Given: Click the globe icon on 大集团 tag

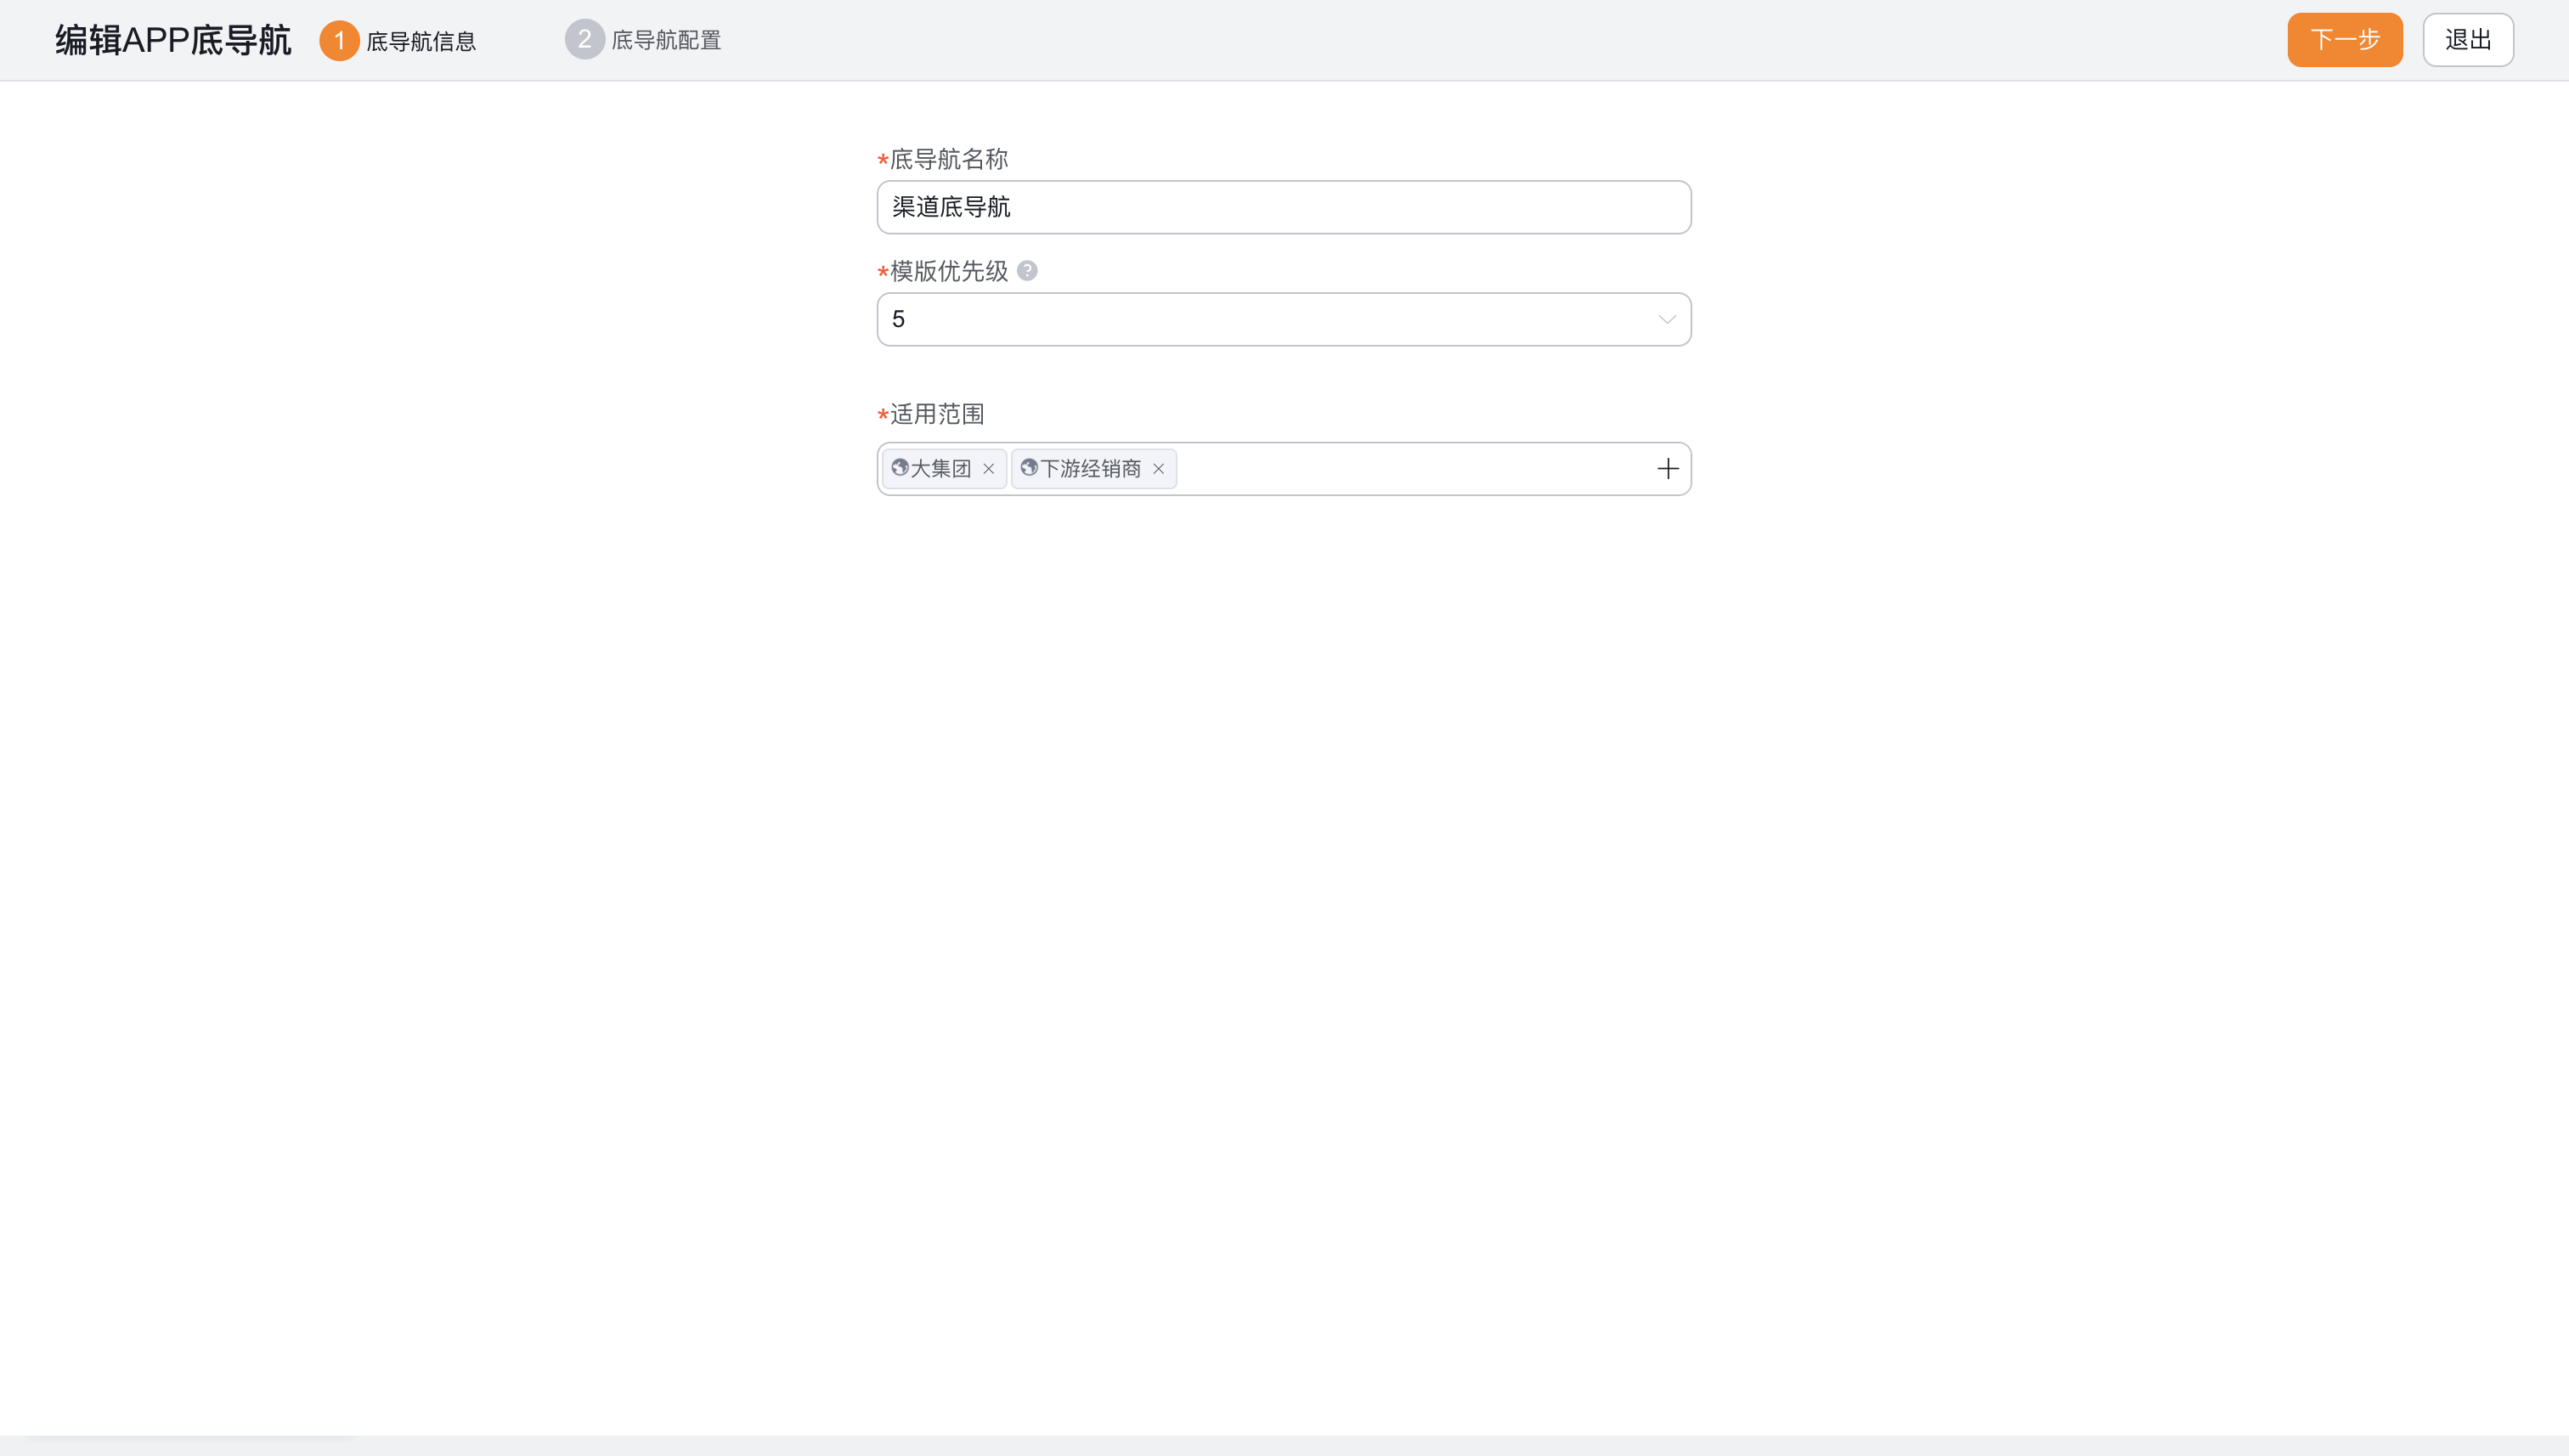Looking at the screenshot, I should click(x=900, y=467).
